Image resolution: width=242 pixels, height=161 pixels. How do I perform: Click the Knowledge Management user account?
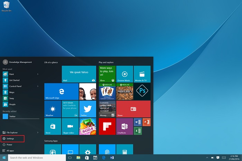17,62
